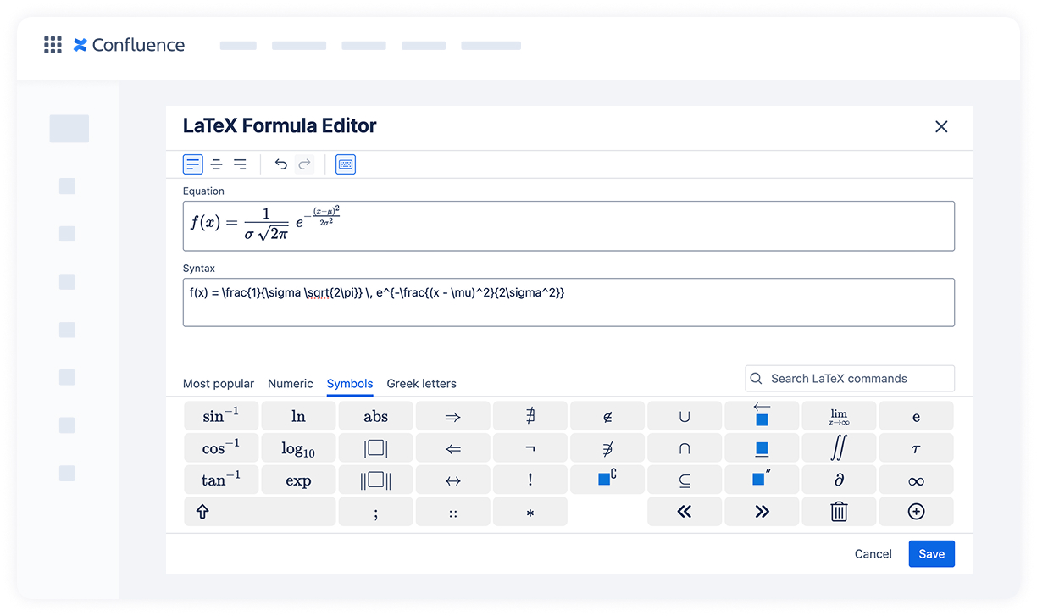Add an element with the plus icon
Viewport: 1037px width, 616px height.
(916, 511)
